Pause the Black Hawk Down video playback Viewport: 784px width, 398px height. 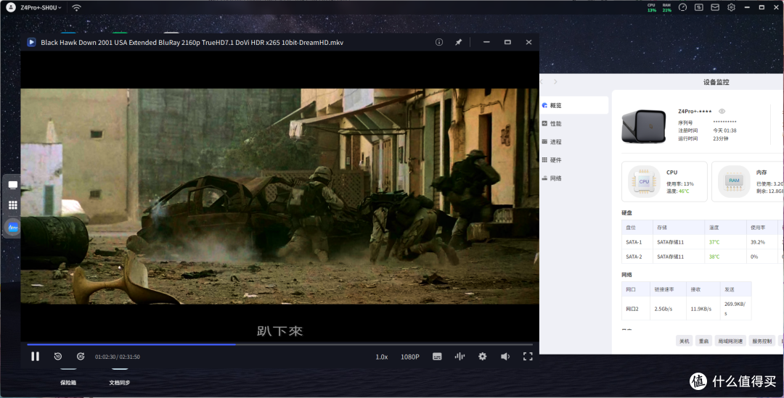click(35, 357)
